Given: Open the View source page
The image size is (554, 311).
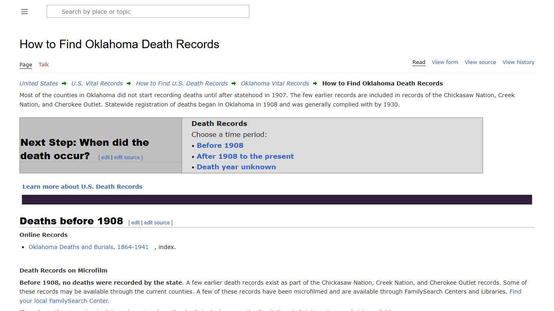Looking at the screenshot, I should point(480,62).
